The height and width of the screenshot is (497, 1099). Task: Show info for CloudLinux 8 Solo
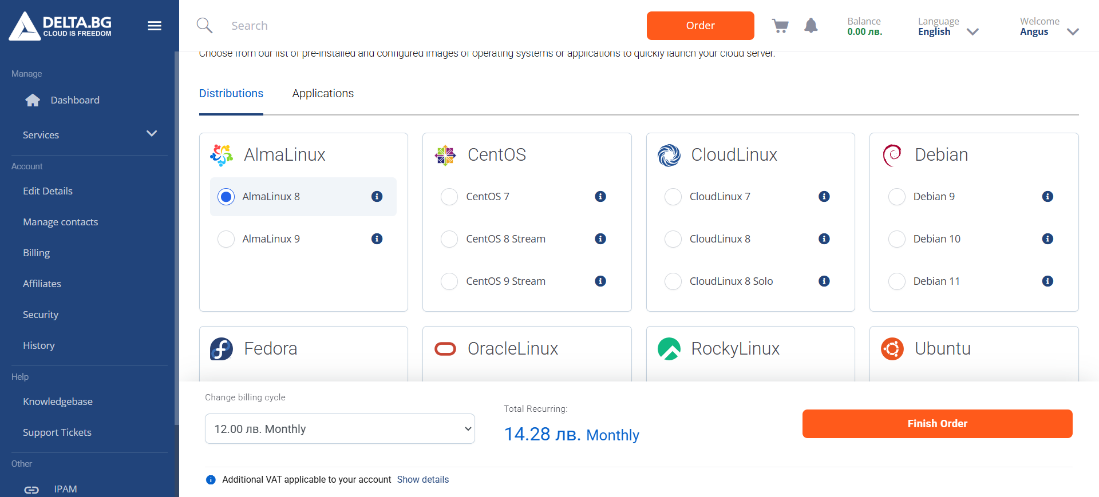[824, 281]
